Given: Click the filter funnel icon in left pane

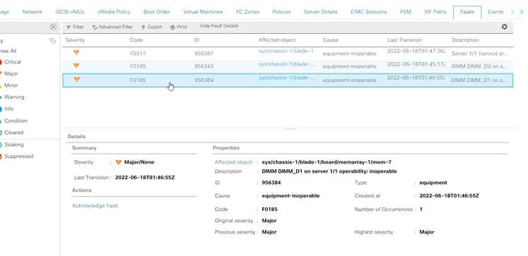Looking at the screenshot, I should pyautogui.click(x=52, y=41).
